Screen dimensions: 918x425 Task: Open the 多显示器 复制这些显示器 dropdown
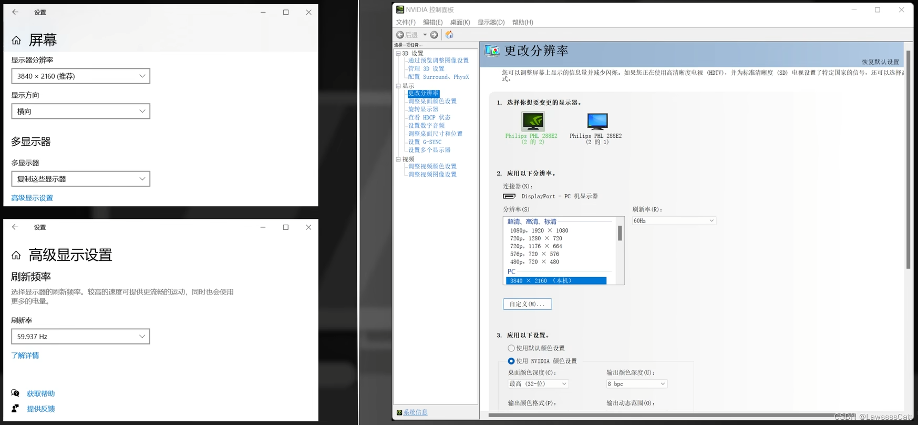pyautogui.click(x=80, y=179)
